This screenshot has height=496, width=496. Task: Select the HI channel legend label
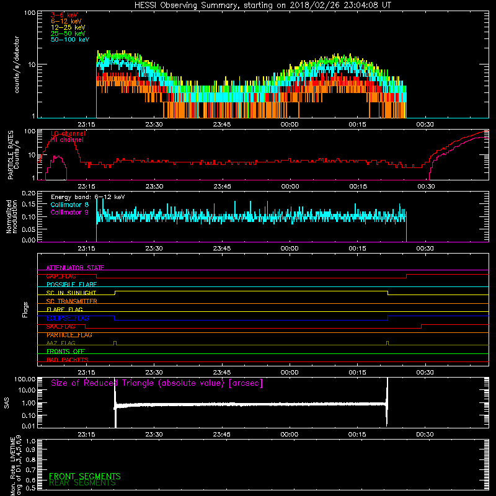[67, 140]
